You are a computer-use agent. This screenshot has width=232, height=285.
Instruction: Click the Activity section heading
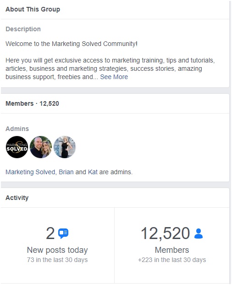pos(17,198)
